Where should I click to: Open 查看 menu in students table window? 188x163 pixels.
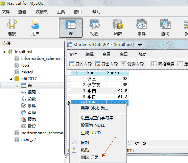tap(107, 54)
